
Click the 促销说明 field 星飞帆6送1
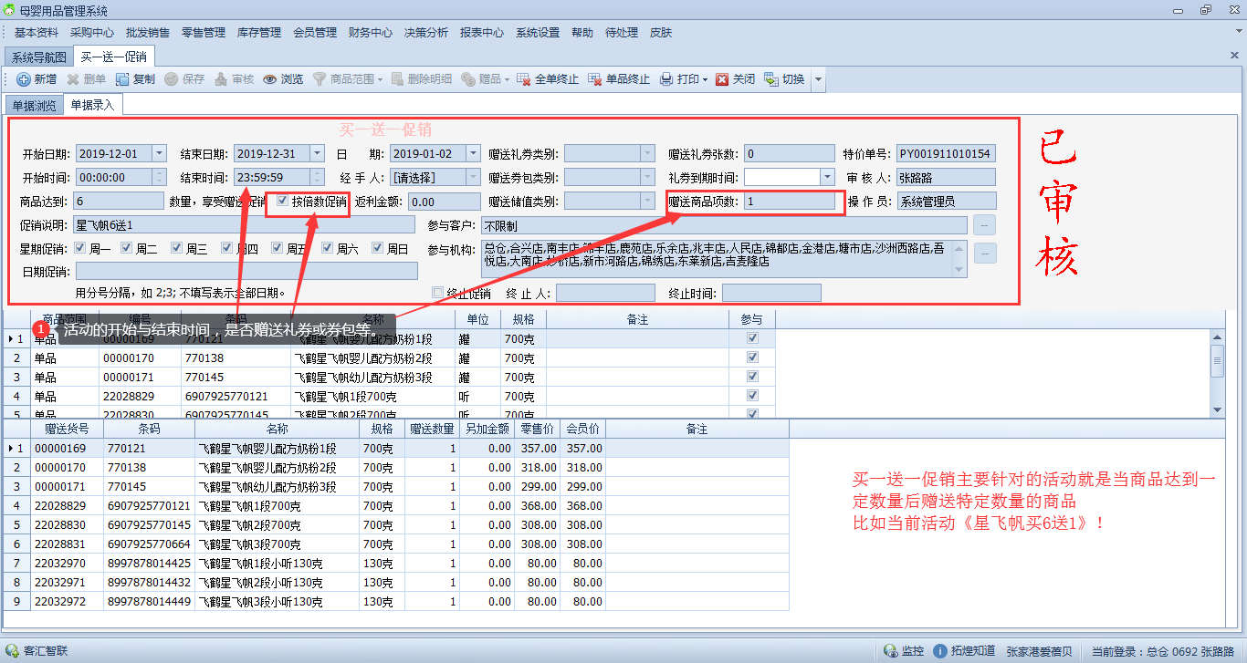coord(245,224)
